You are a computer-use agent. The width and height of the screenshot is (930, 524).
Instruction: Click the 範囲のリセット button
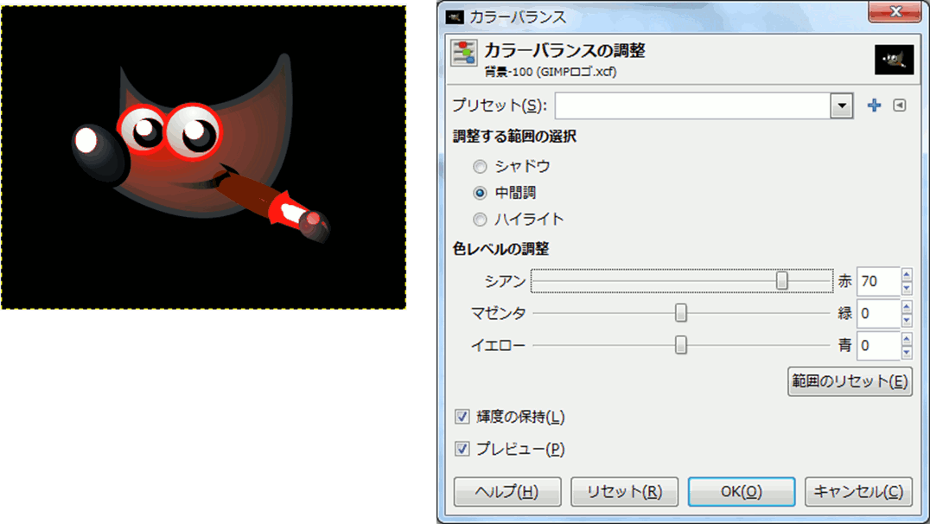[850, 381]
